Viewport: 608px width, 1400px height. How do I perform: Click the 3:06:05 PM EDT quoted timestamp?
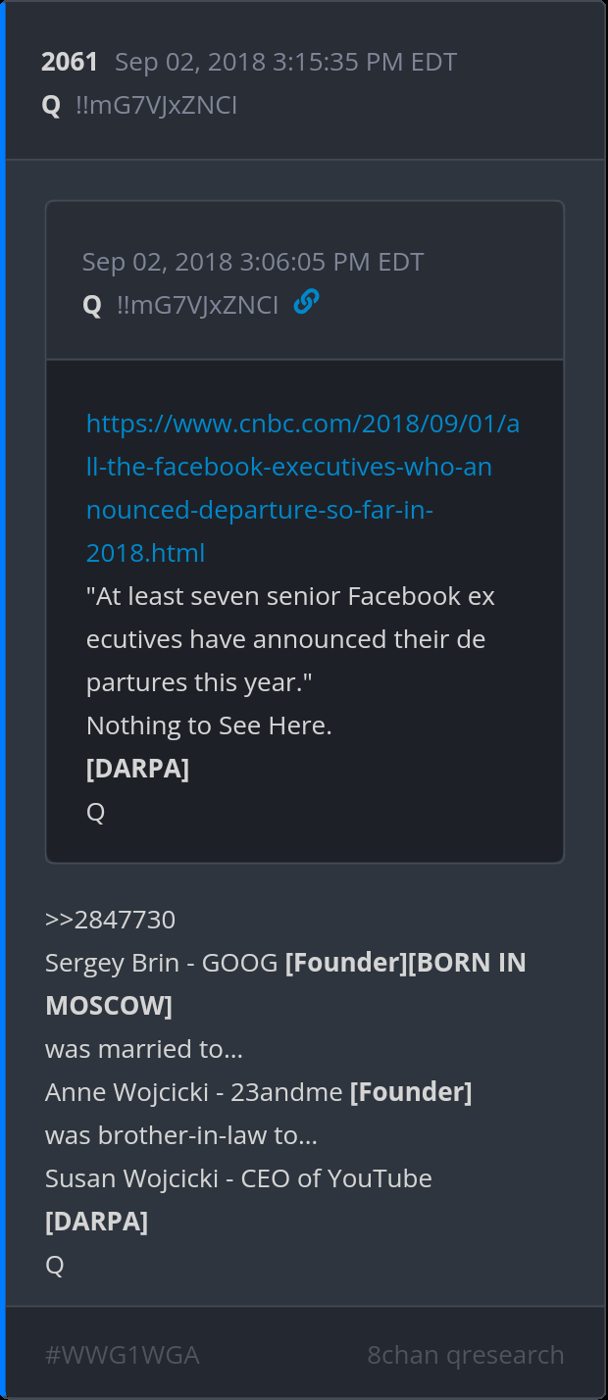253,263
